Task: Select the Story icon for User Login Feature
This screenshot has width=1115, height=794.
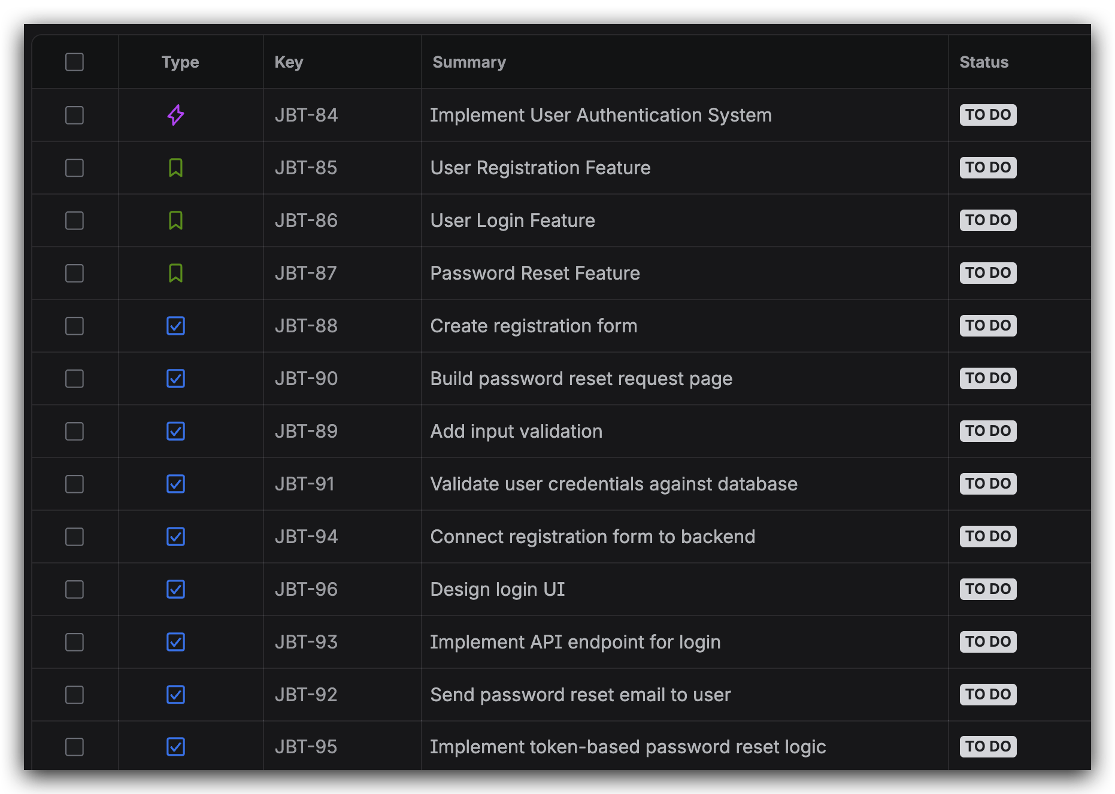Action: click(x=175, y=220)
